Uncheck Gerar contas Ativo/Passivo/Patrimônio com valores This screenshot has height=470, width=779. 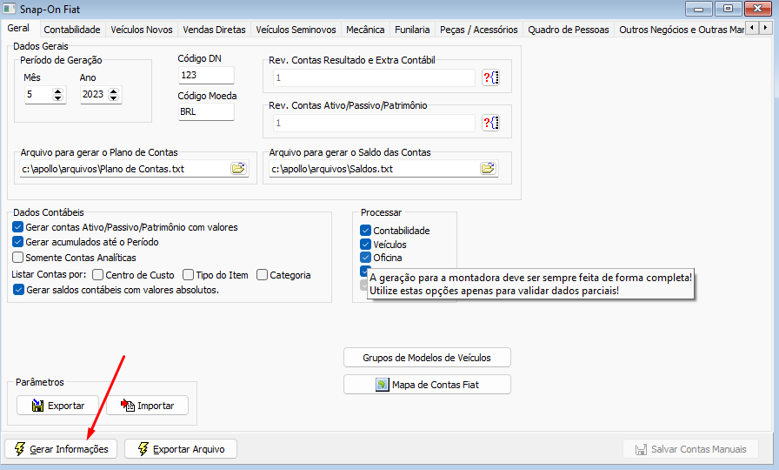18,227
